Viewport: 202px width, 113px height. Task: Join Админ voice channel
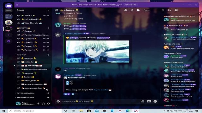click(x=33, y=31)
